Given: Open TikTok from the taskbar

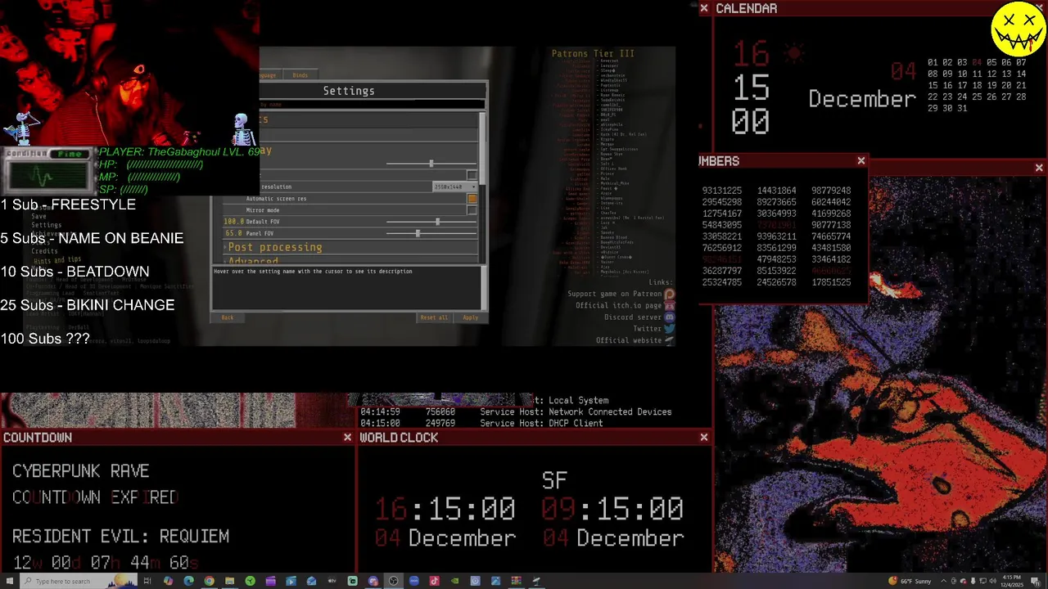Looking at the screenshot, I should (x=434, y=581).
